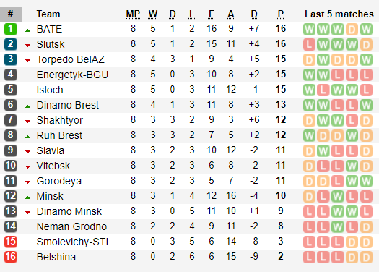Click BATE's green position 1 badge
379x272 pixels.
[x=11, y=29]
